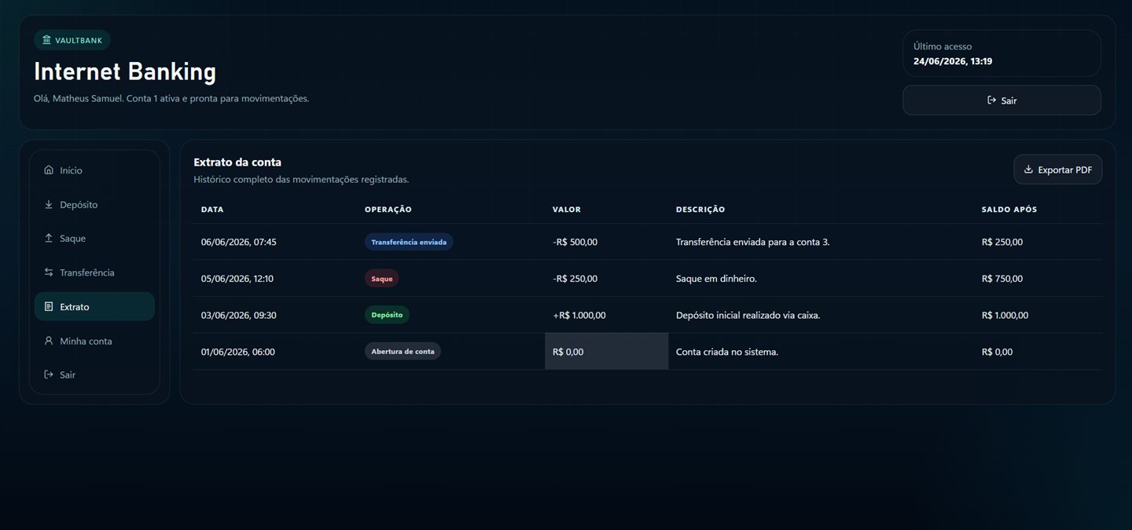Click the Internet Banking title
The width and height of the screenshot is (1132, 530).
pos(125,71)
